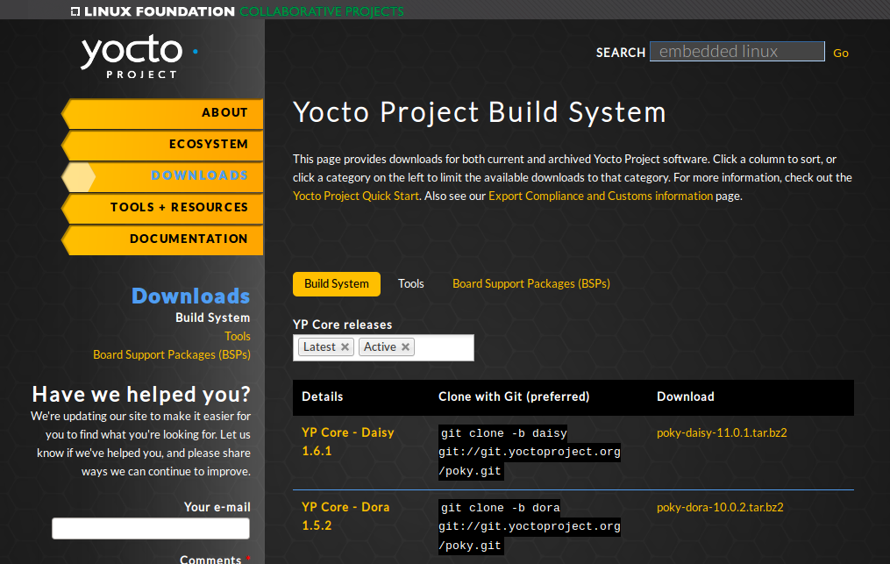Download poky-daisy-11.0.1.tar.bz2
The image size is (890, 564).
coord(722,432)
